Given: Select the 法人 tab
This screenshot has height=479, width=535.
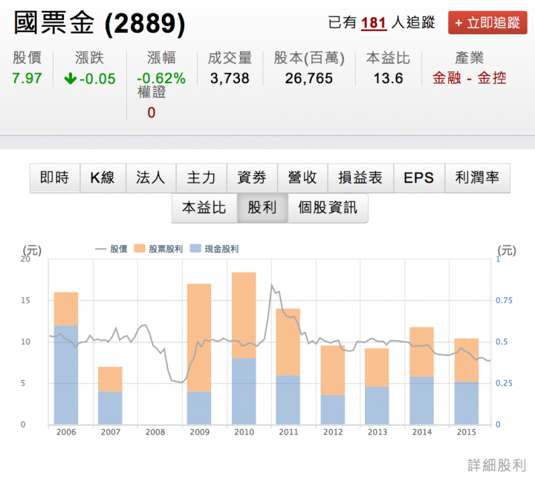Looking at the screenshot, I should [x=151, y=177].
